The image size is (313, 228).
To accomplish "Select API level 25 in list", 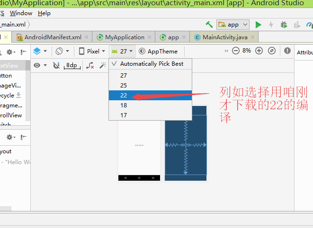I will pyautogui.click(x=150, y=85).
